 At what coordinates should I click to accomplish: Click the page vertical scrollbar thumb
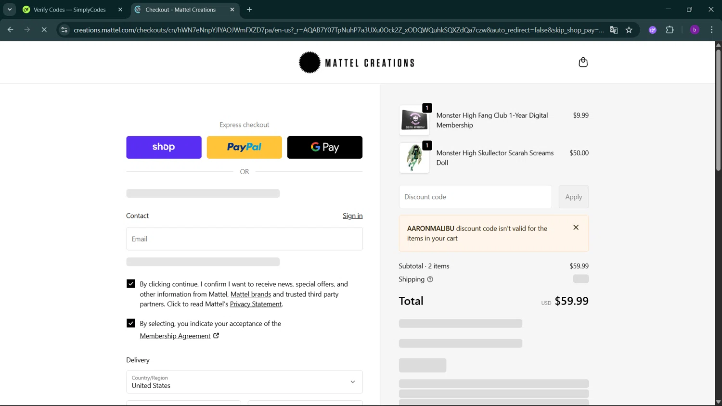718,110
